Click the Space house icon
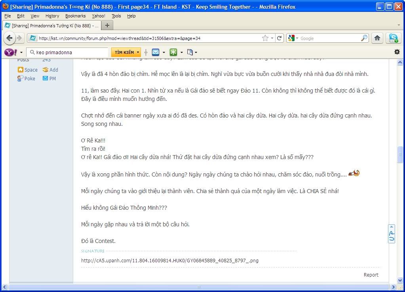Screen dimensions: 405x292 pyautogui.click(x=21, y=70)
